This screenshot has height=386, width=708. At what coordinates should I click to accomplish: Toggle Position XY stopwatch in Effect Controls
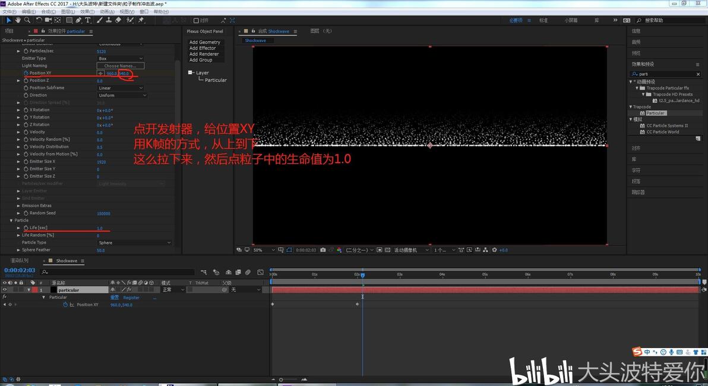[x=26, y=73]
